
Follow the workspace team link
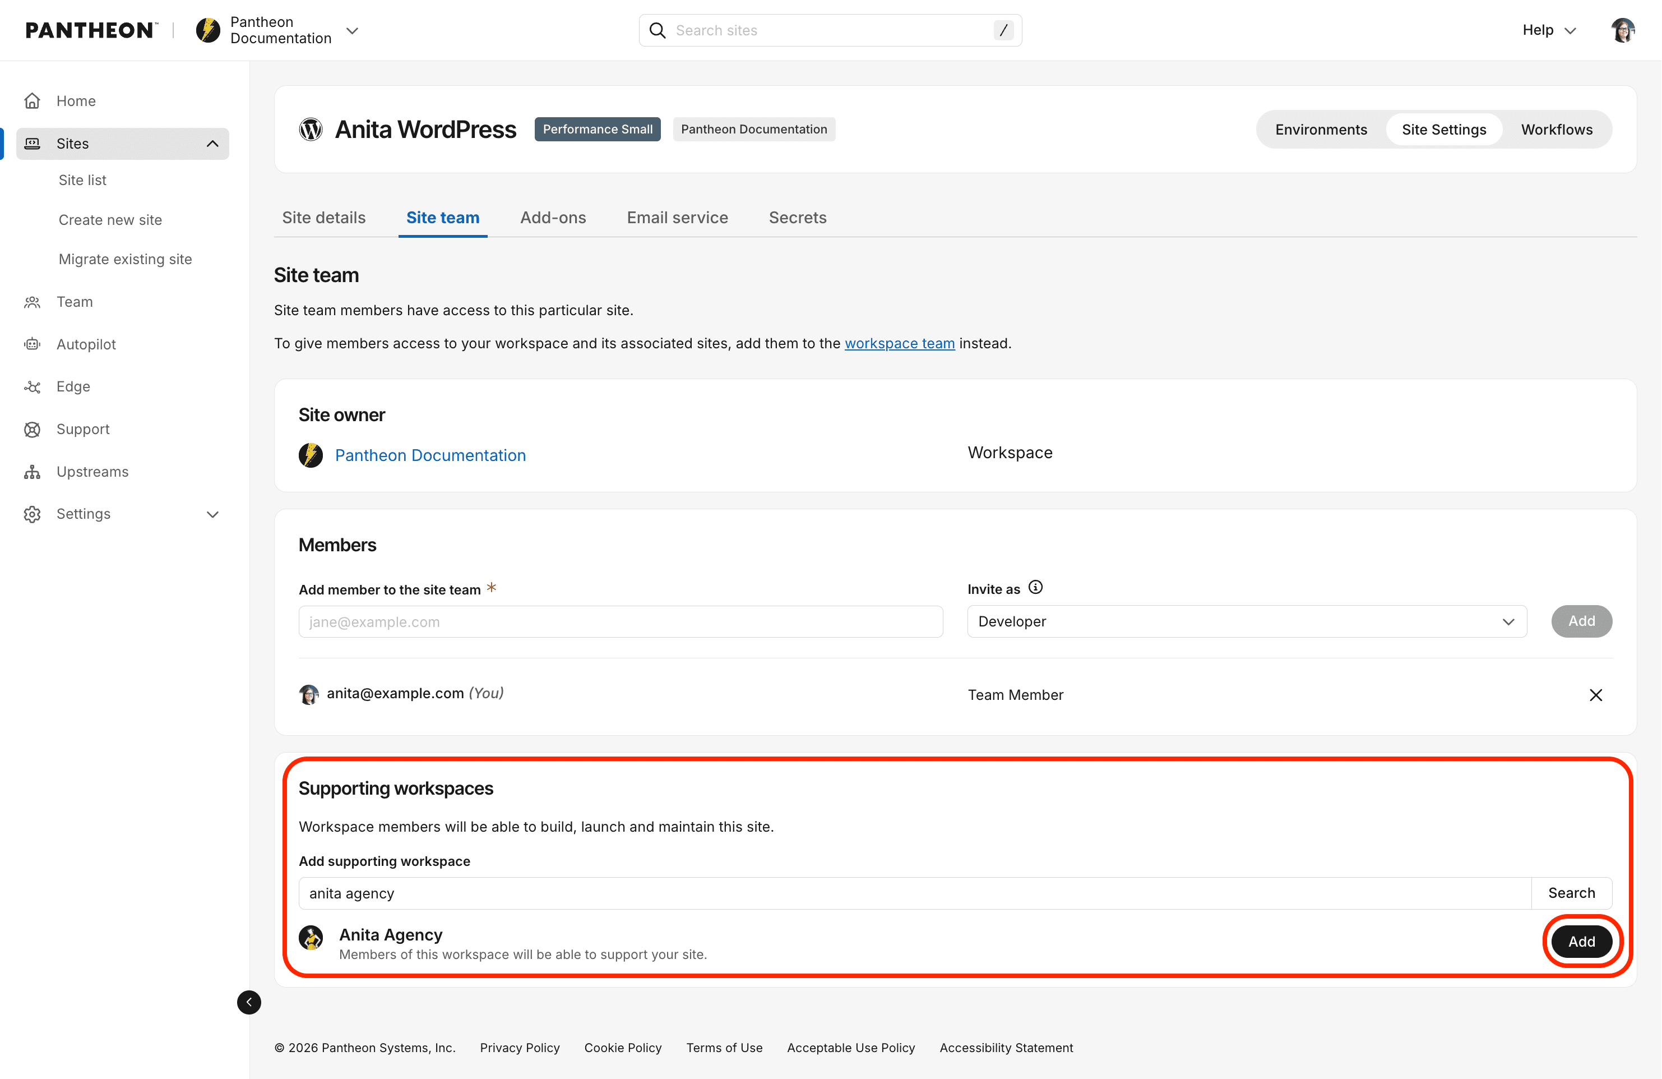click(x=900, y=343)
